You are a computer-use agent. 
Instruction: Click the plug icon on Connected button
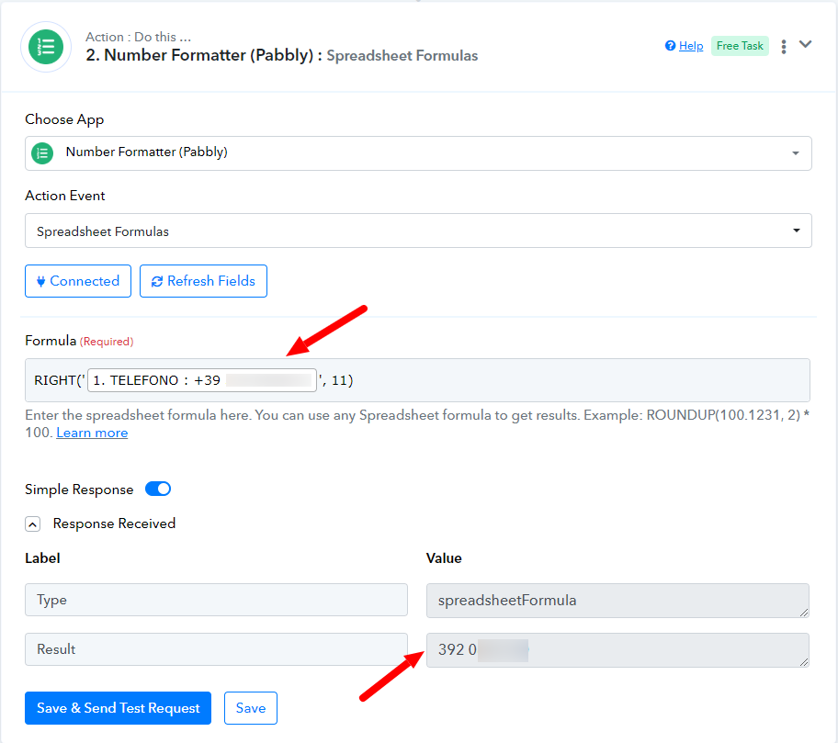coord(40,282)
